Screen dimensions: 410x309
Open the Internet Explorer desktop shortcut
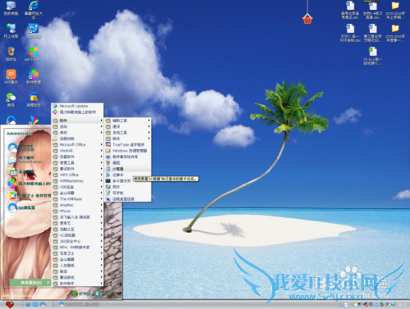(x=34, y=9)
